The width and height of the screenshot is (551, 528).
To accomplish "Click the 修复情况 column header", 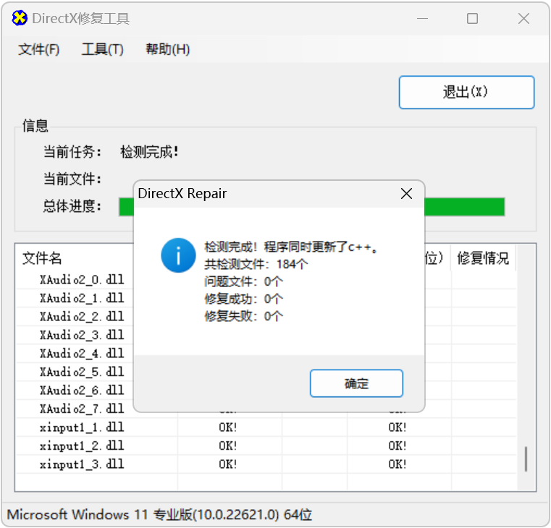I will [483, 258].
